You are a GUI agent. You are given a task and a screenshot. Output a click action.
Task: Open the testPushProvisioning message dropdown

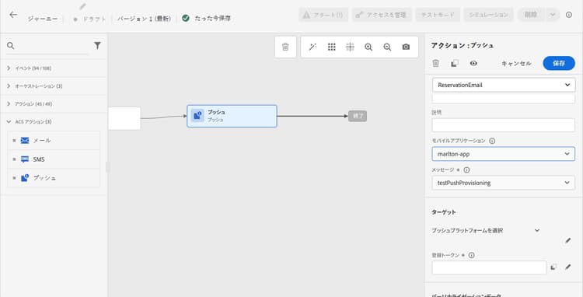(x=504, y=183)
